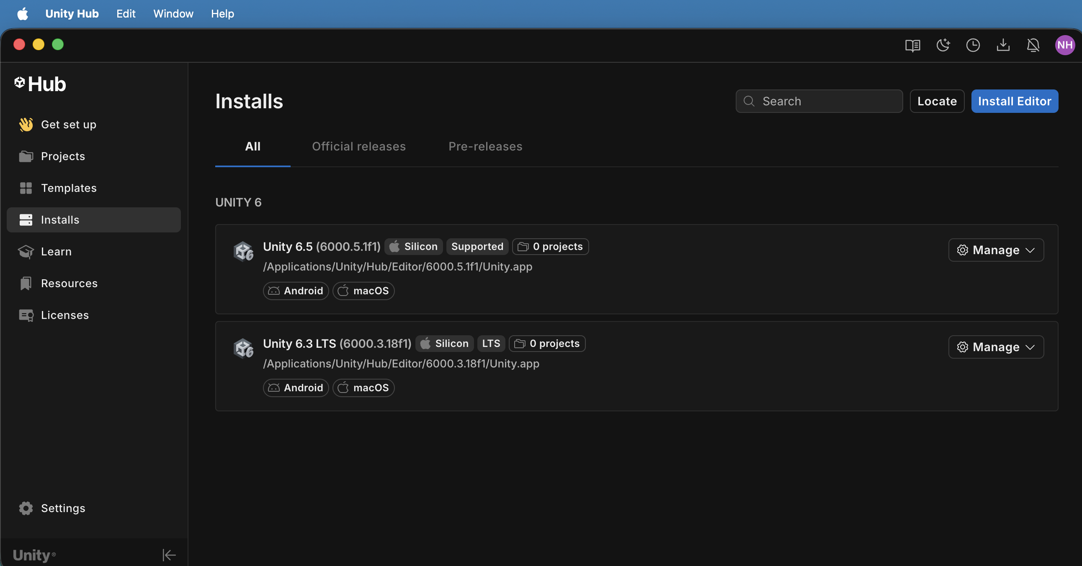Click 0 projects badge for Unity 6.3 LTS
Viewport: 1082px width, 566px height.
(x=547, y=343)
